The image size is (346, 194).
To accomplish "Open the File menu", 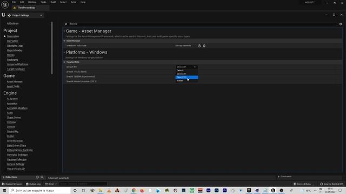I will point(14,2).
